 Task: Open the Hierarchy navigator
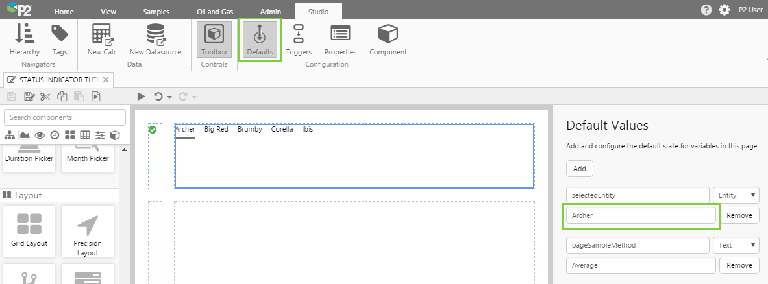click(x=25, y=40)
